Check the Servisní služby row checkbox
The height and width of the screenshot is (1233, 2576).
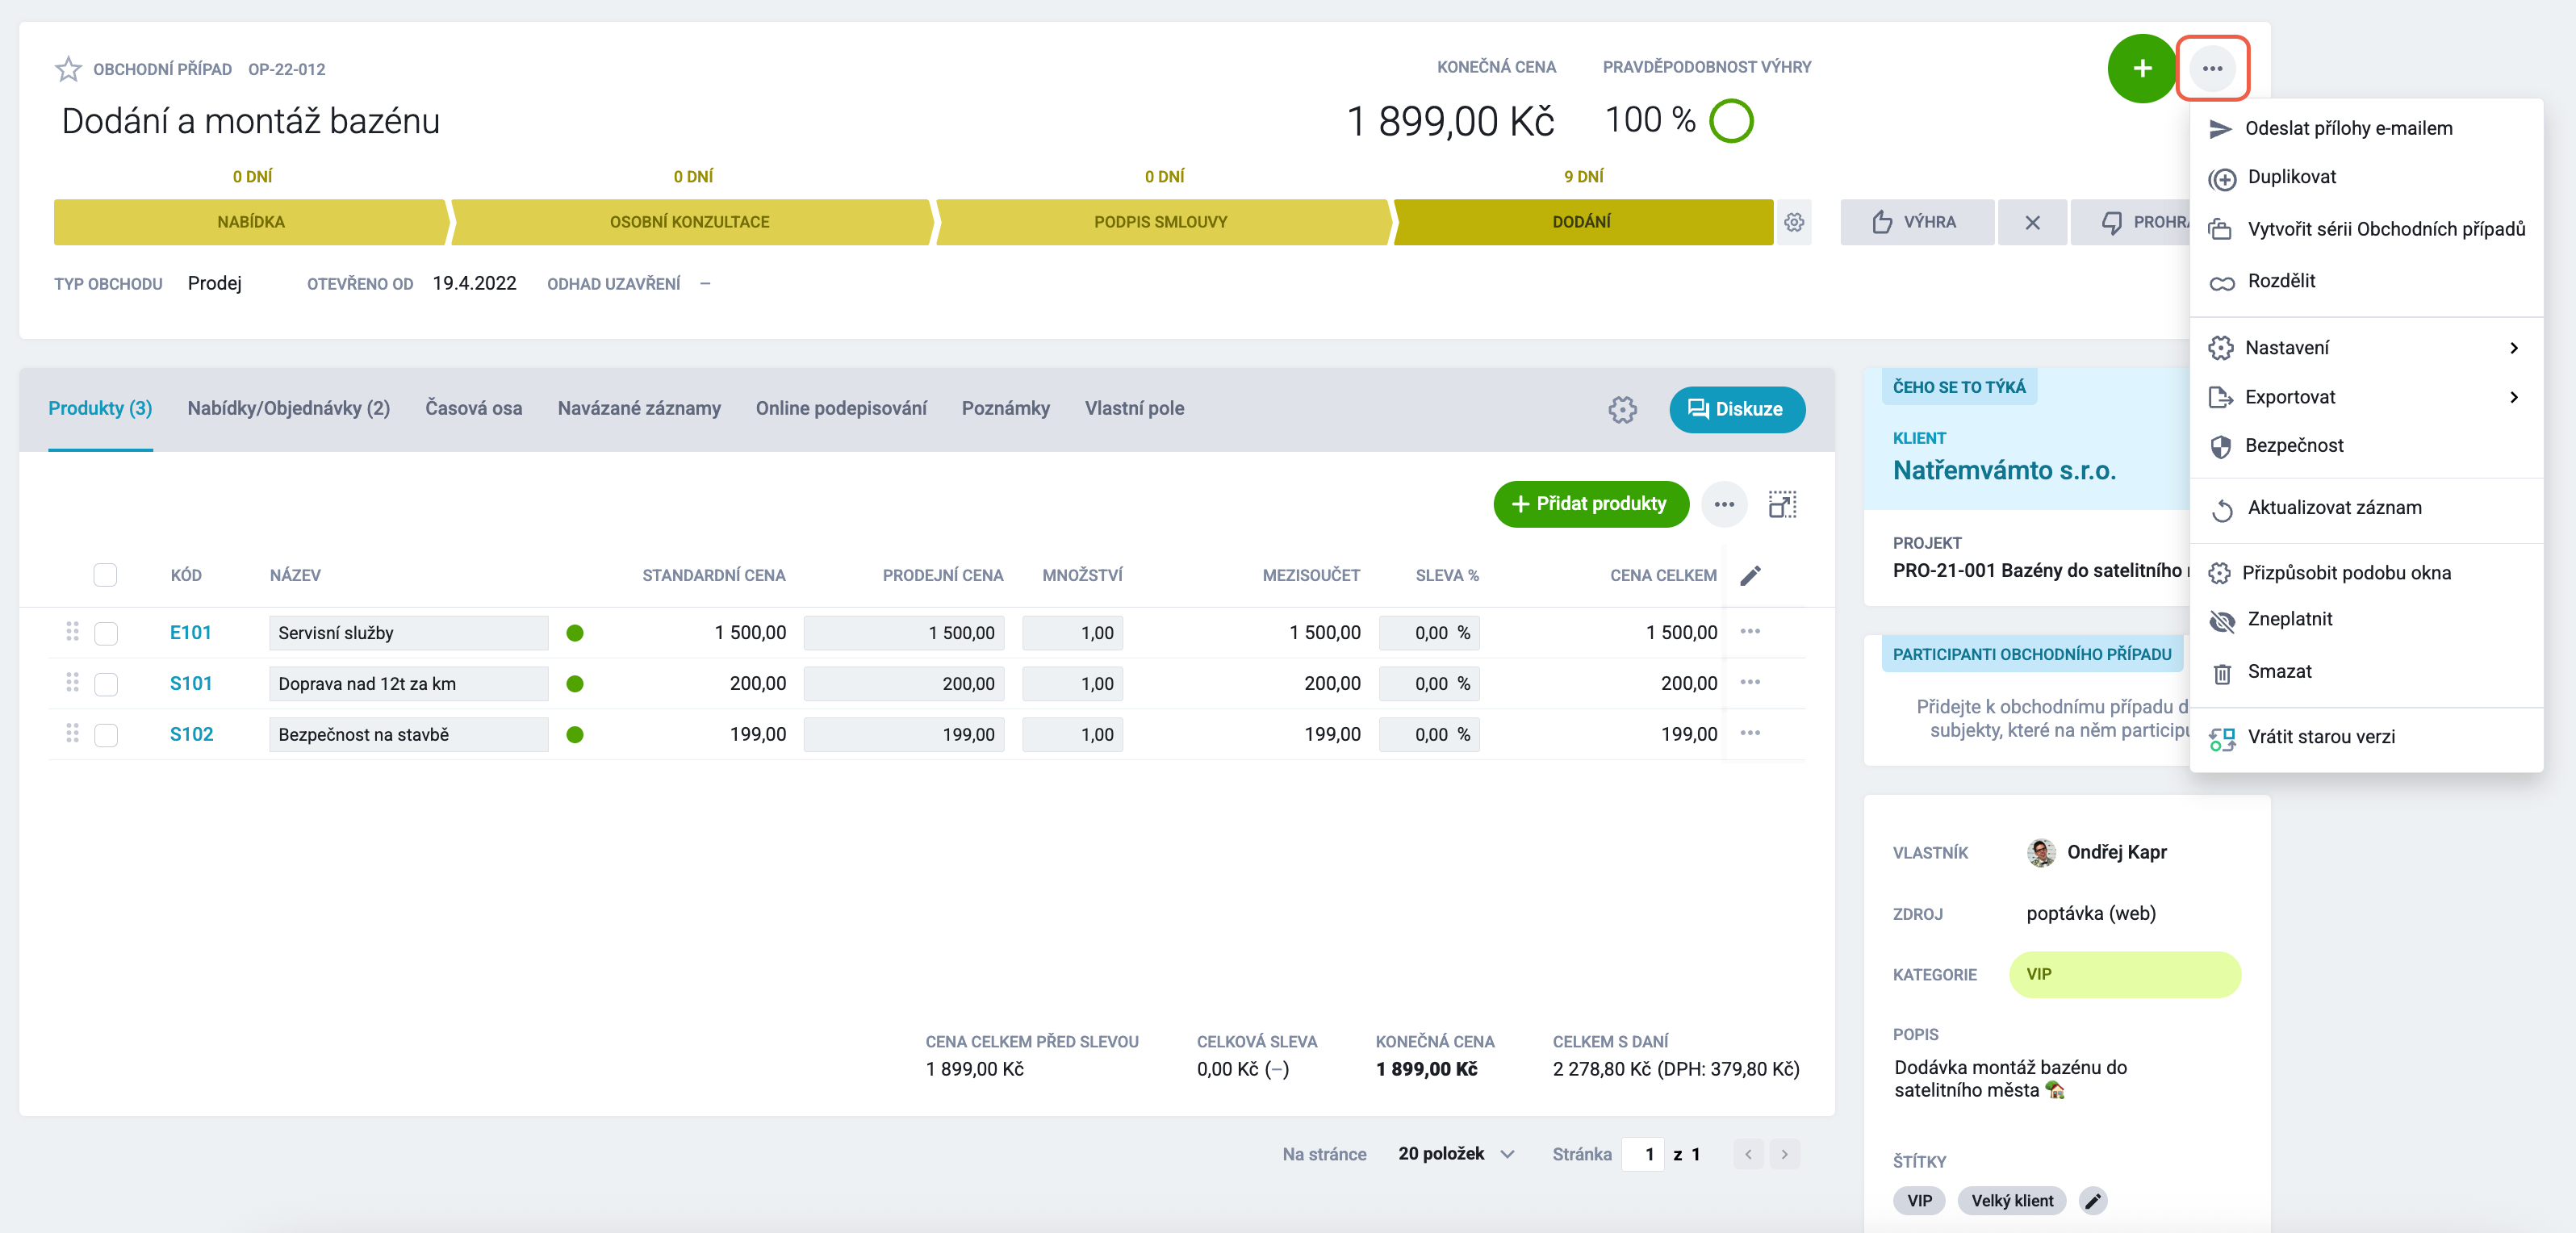106,633
